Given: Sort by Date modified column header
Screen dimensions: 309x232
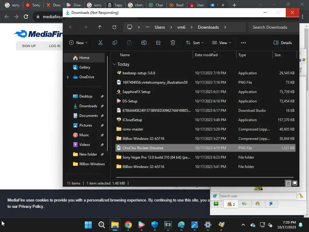Looking at the screenshot, I should 206,55.
